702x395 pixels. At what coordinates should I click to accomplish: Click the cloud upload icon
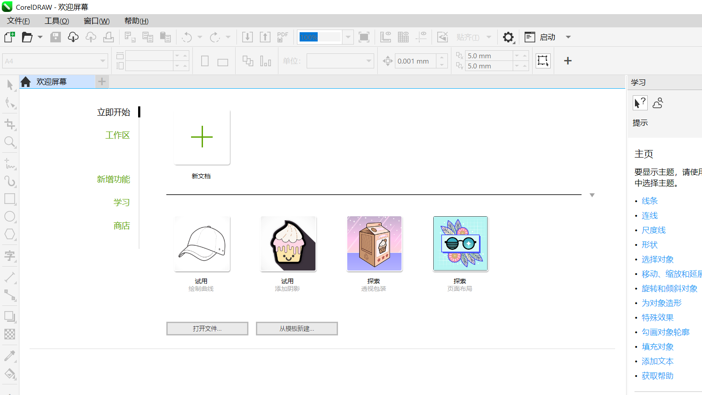pos(91,37)
